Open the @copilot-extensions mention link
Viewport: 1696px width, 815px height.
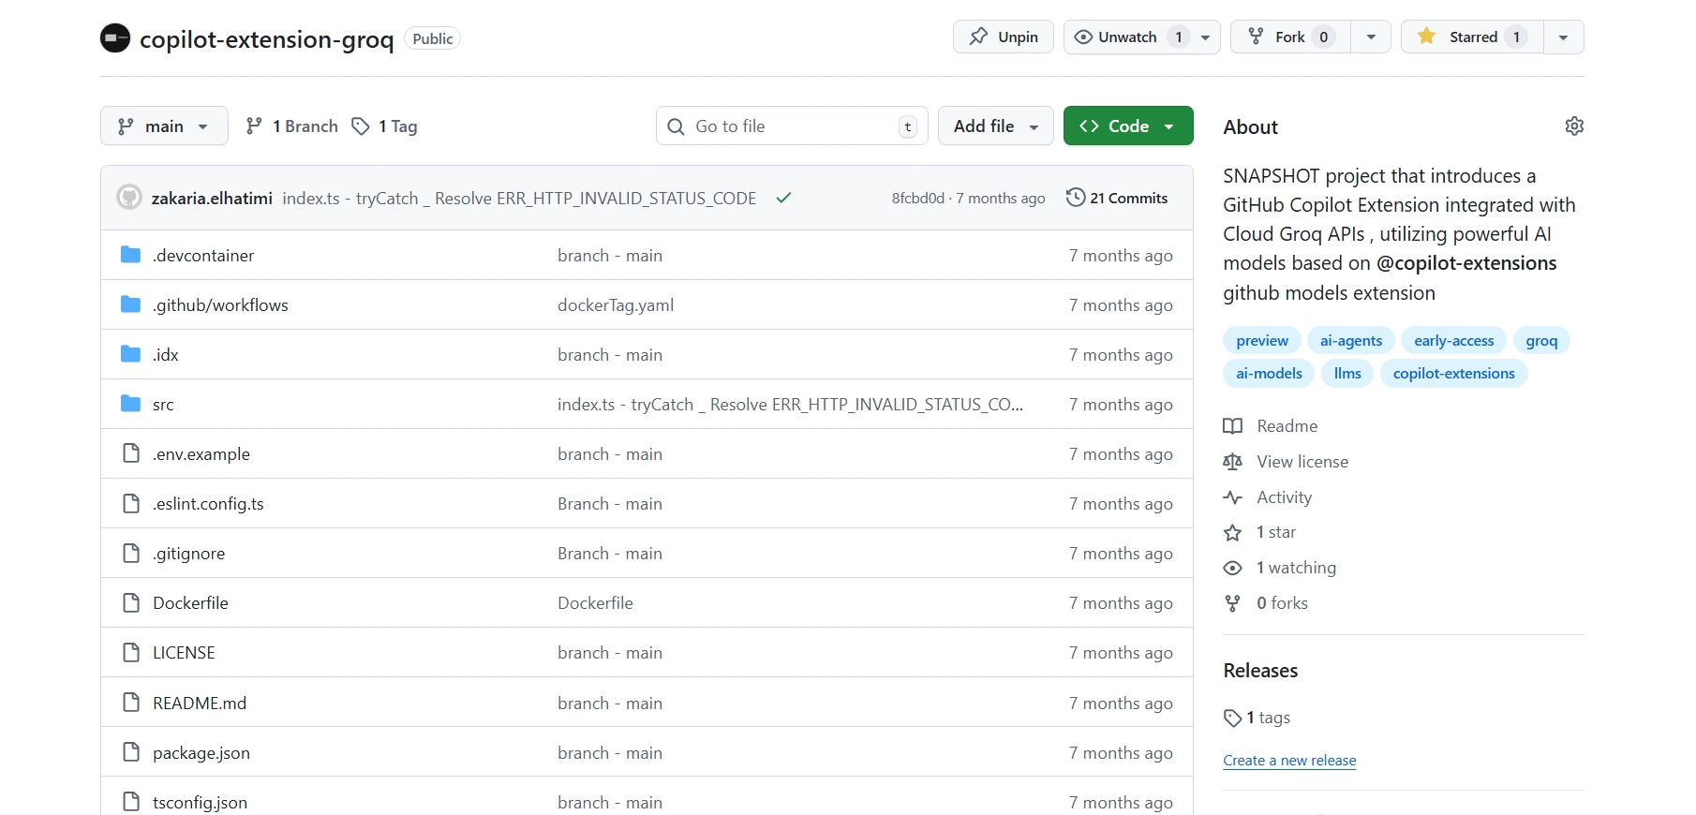click(x=1466, y=263)
